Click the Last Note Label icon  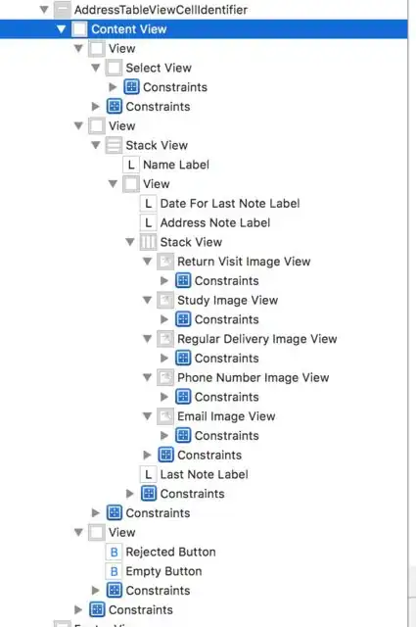[x=148, y=474]
